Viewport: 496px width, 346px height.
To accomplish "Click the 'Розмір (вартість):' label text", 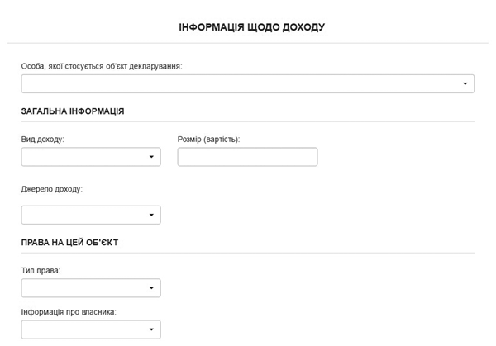I will point(208,139).
